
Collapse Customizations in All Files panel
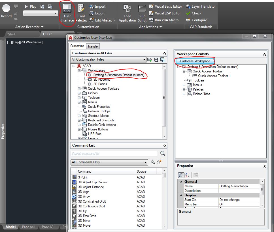(x=164, y=53)
